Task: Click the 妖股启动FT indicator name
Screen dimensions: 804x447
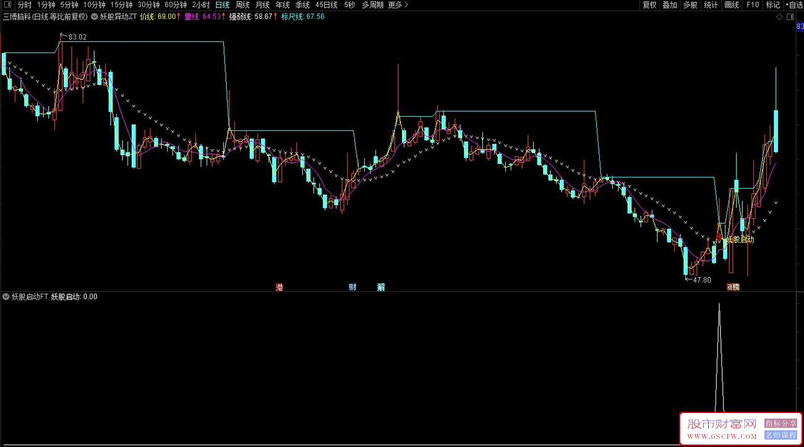Action: 30,297
